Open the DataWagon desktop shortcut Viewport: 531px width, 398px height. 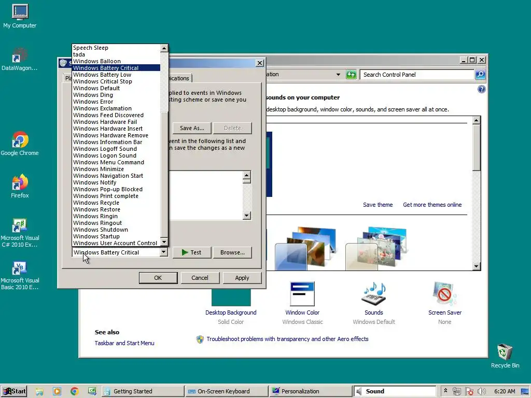(20, 59)
